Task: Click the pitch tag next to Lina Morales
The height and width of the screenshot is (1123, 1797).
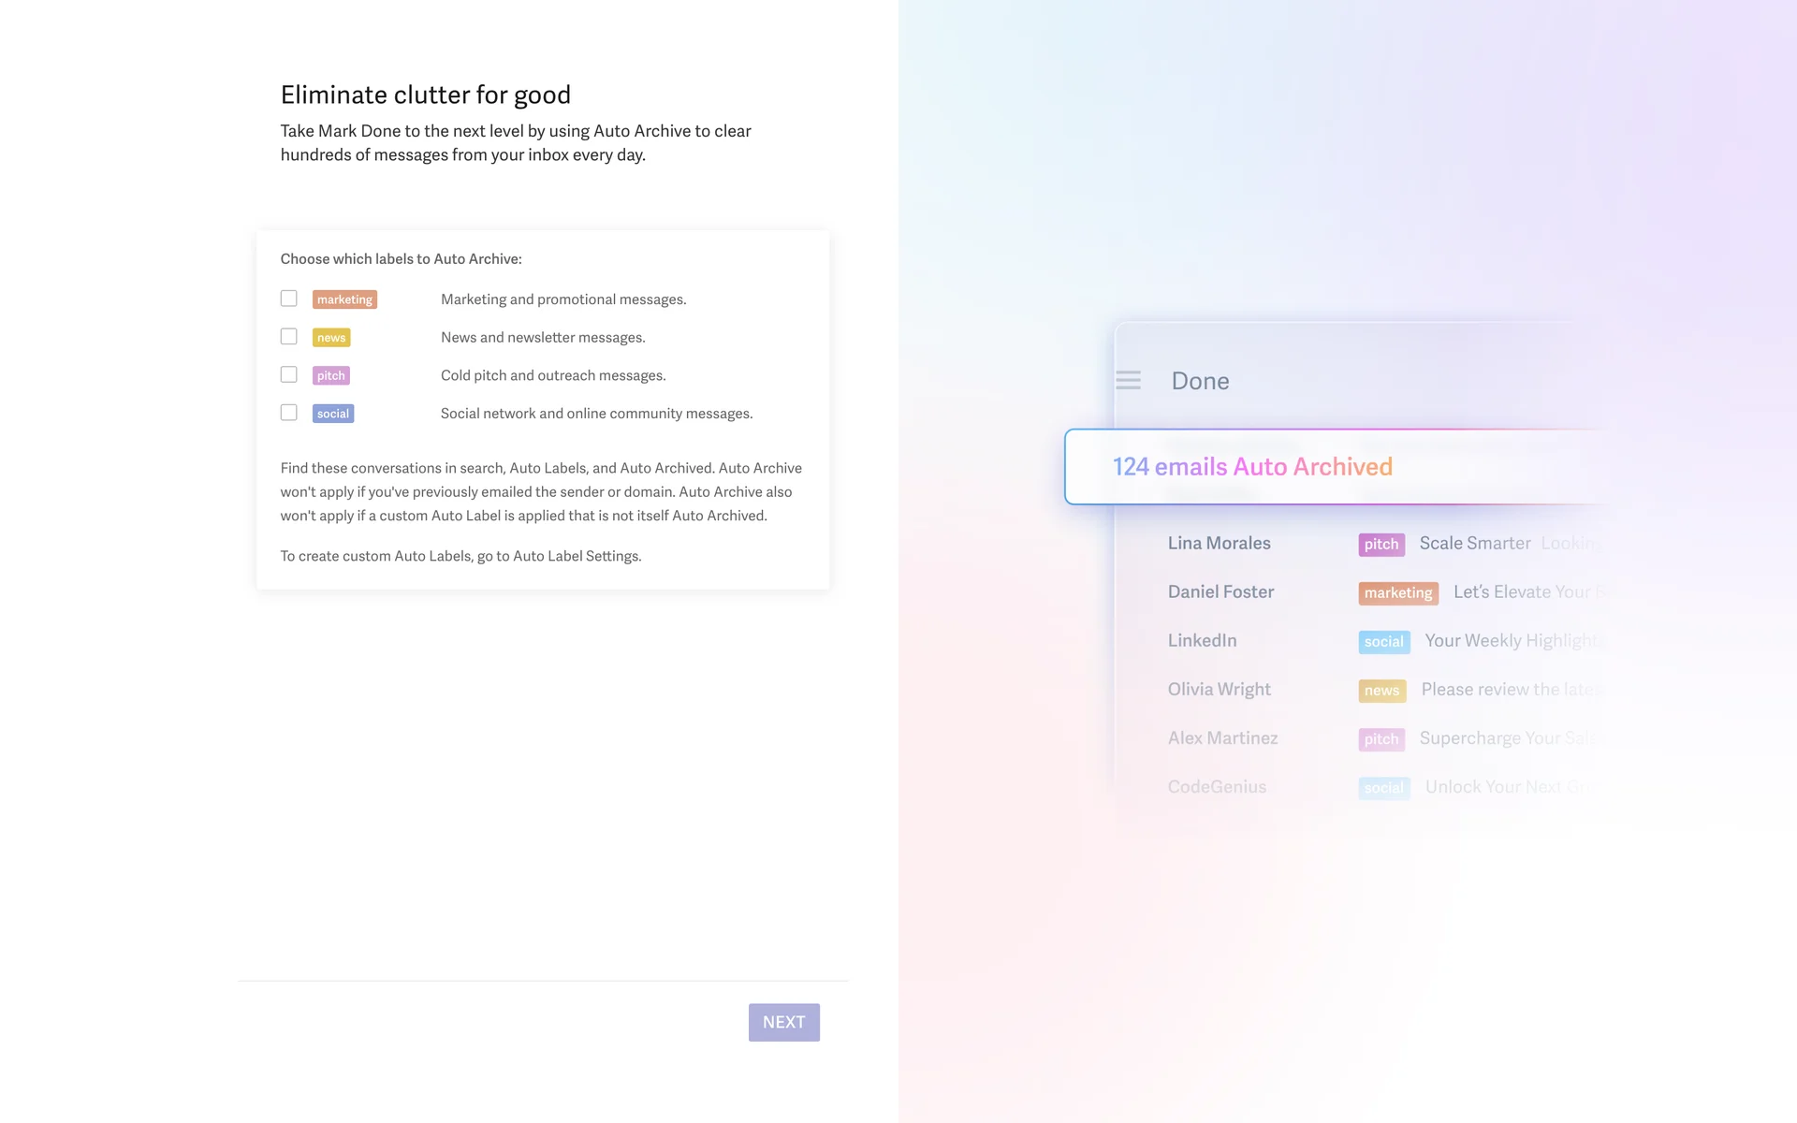Action: [x=1381, y=545]
